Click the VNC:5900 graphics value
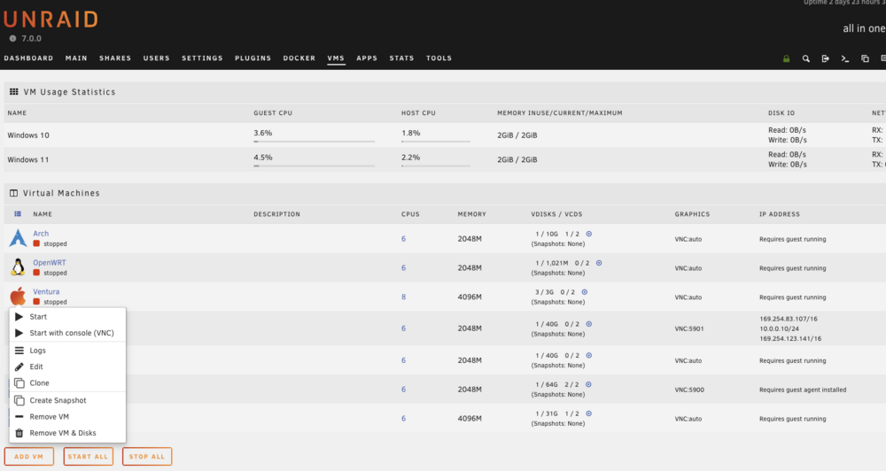 pyautogui.click(x=689, y=390)
